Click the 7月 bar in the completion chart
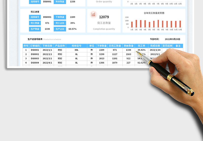 [158, 24]
